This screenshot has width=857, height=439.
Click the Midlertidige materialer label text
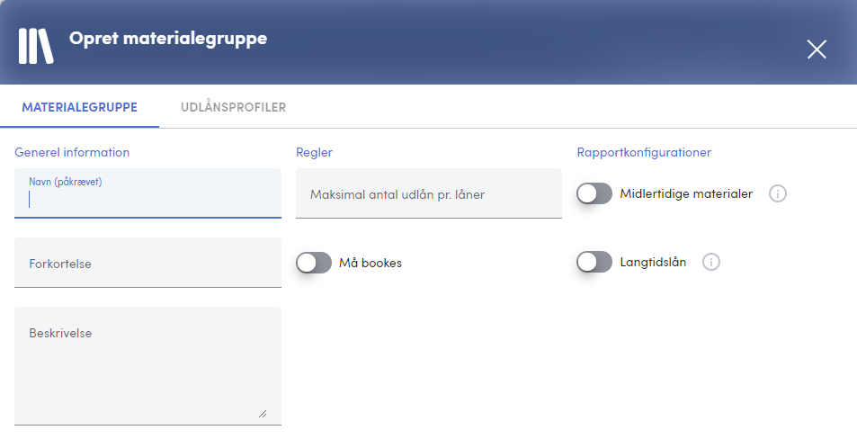(x=686, y=193)
